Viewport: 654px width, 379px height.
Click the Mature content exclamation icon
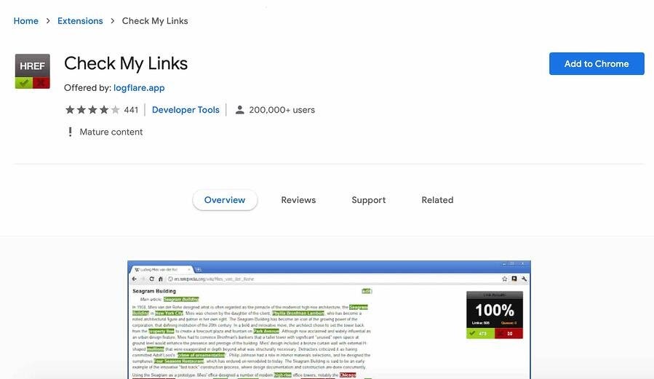pos(70,132)
